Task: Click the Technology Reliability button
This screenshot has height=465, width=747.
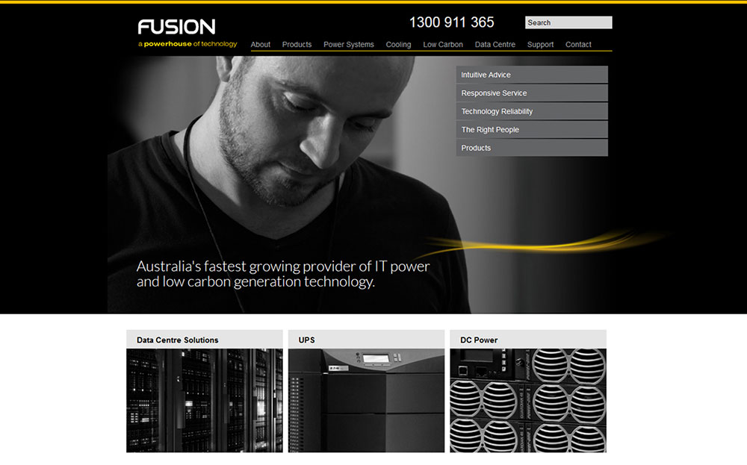Action: pos(532,111)
